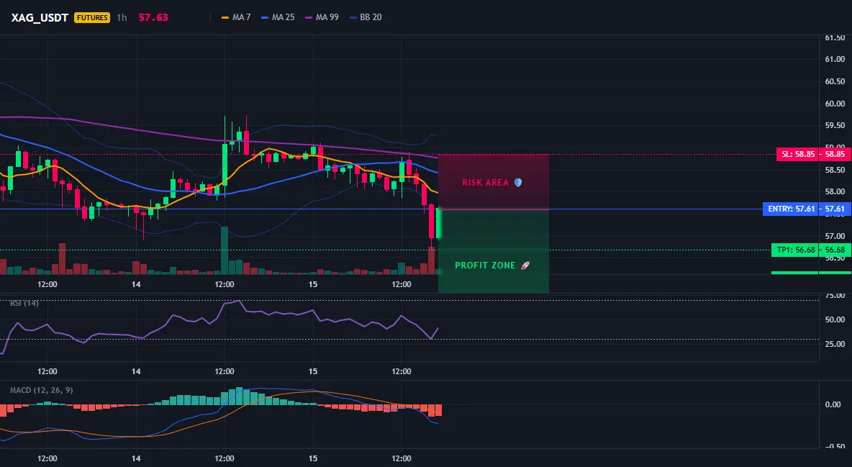The width and height of the screenshot is (852, 467).
Task: Click the XAG_USDT symbol name
Action: click(x=40, y=17)
